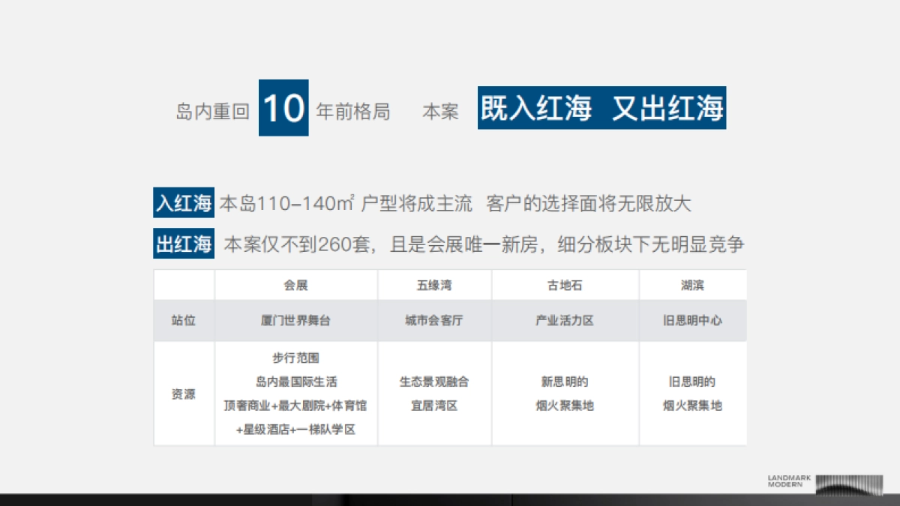900x506 pixels.
Task: Click the 站位 row label
Action: [184, 320]
